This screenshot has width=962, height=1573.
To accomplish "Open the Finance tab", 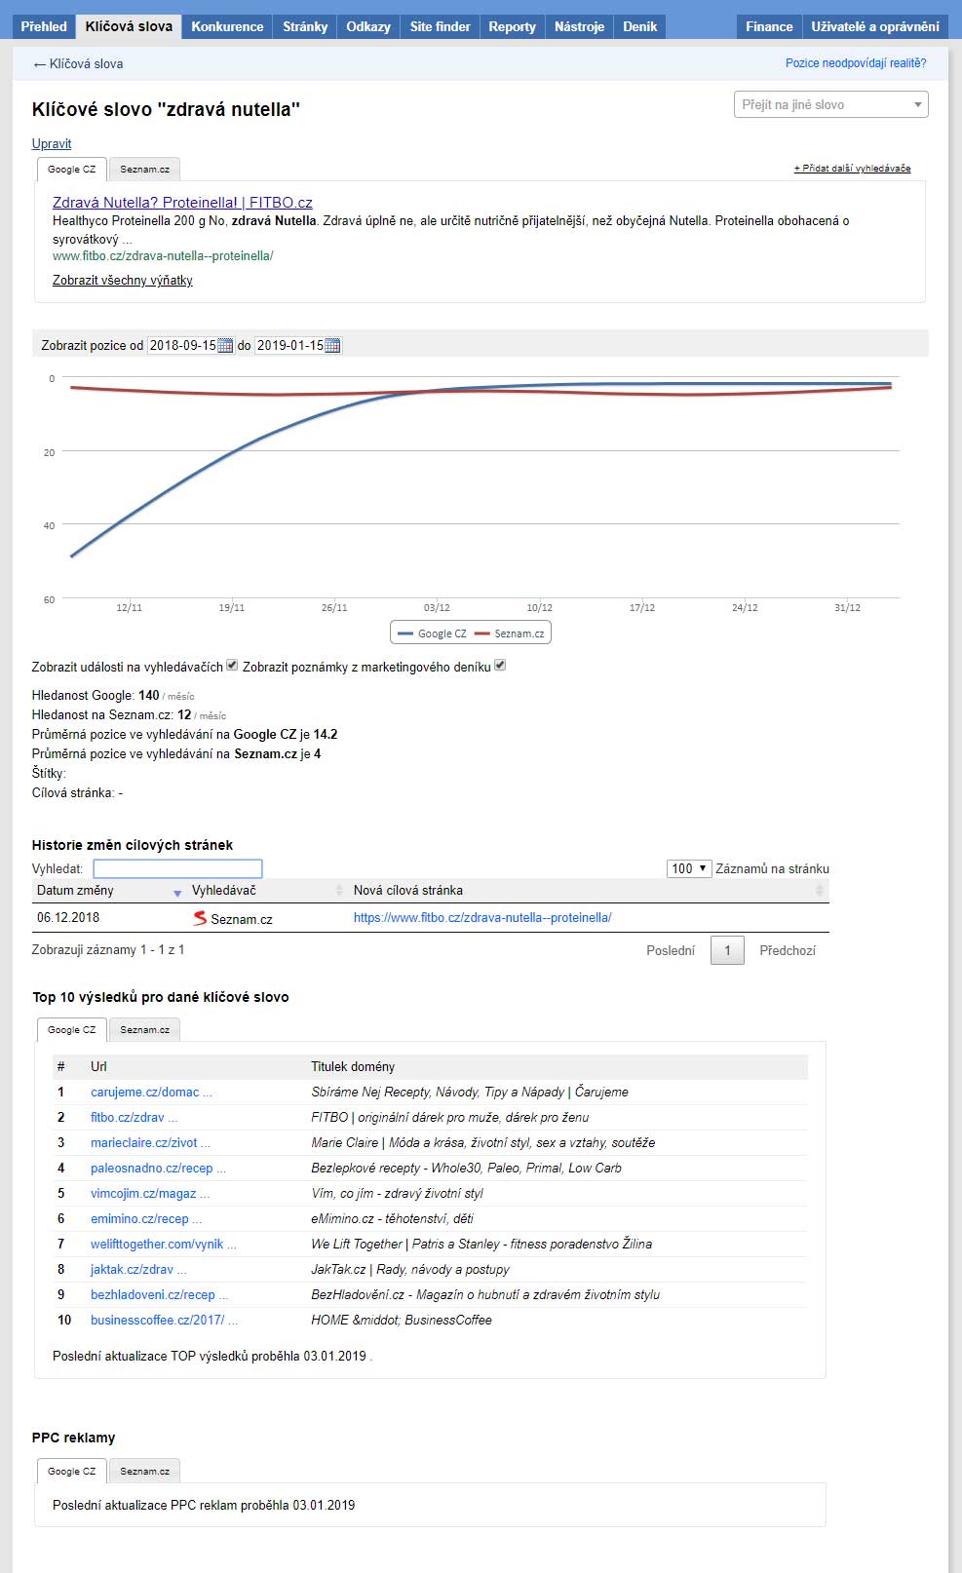I will (769, 26).
